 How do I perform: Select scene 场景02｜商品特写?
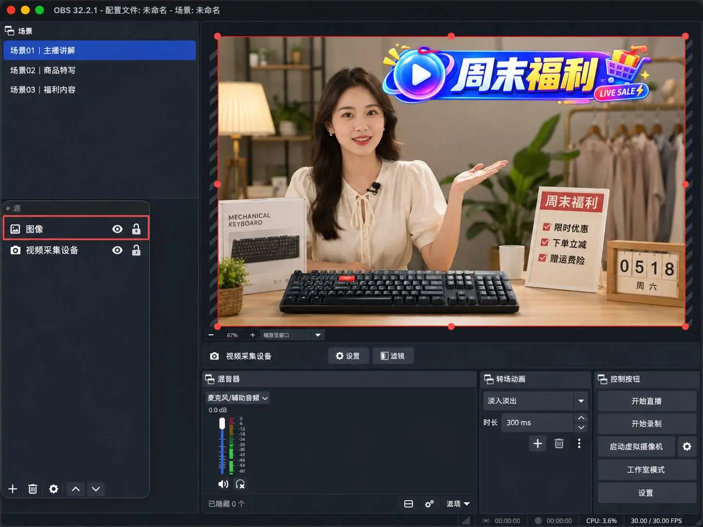tap(99, 70)
